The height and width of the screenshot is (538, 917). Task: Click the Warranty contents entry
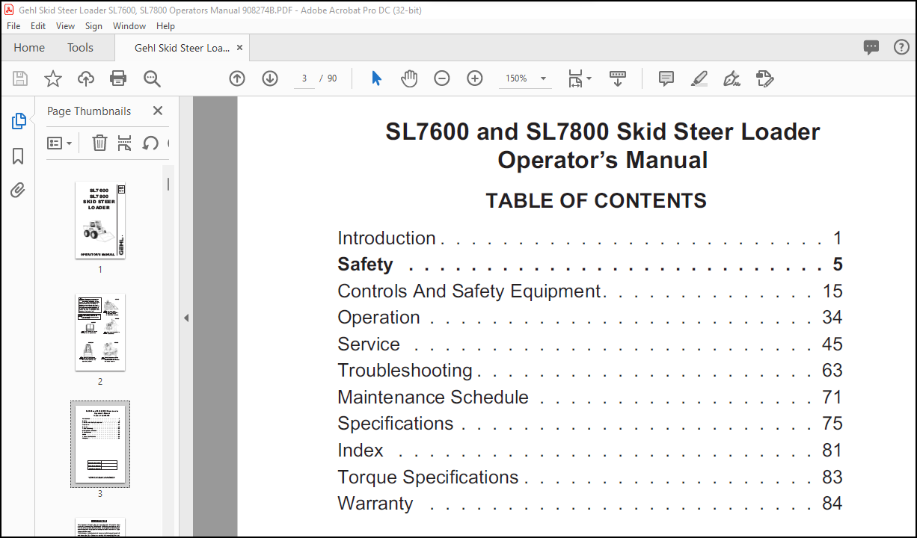point(589,504)
